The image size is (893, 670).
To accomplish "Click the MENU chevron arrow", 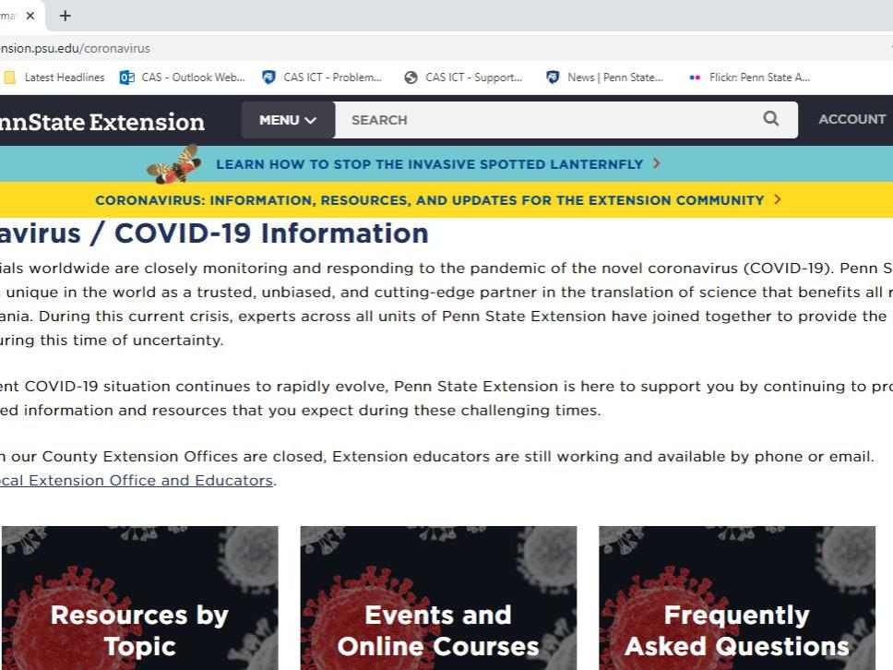I will point(310,120).
